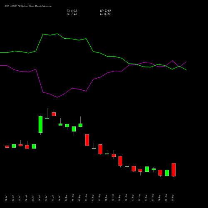Select the low value "L: 3.90"
Screen dimensions: 208x208
[x=105, y=14]
